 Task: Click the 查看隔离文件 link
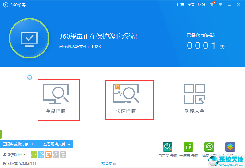(54, 144)
